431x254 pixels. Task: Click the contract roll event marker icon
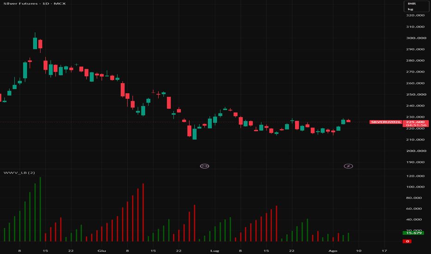[x=204, y=166]
